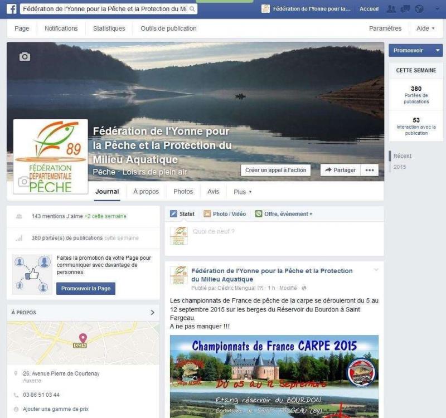Click the map location pin
Image resolution: width=446 pixels, height=418 pixels.
(x=83, y=338)
